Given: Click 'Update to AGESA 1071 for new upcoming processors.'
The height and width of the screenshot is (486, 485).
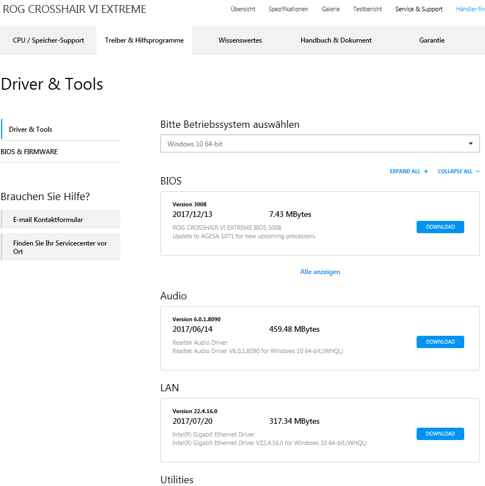Looking at the screenshot, I should (x=244, y=236).
